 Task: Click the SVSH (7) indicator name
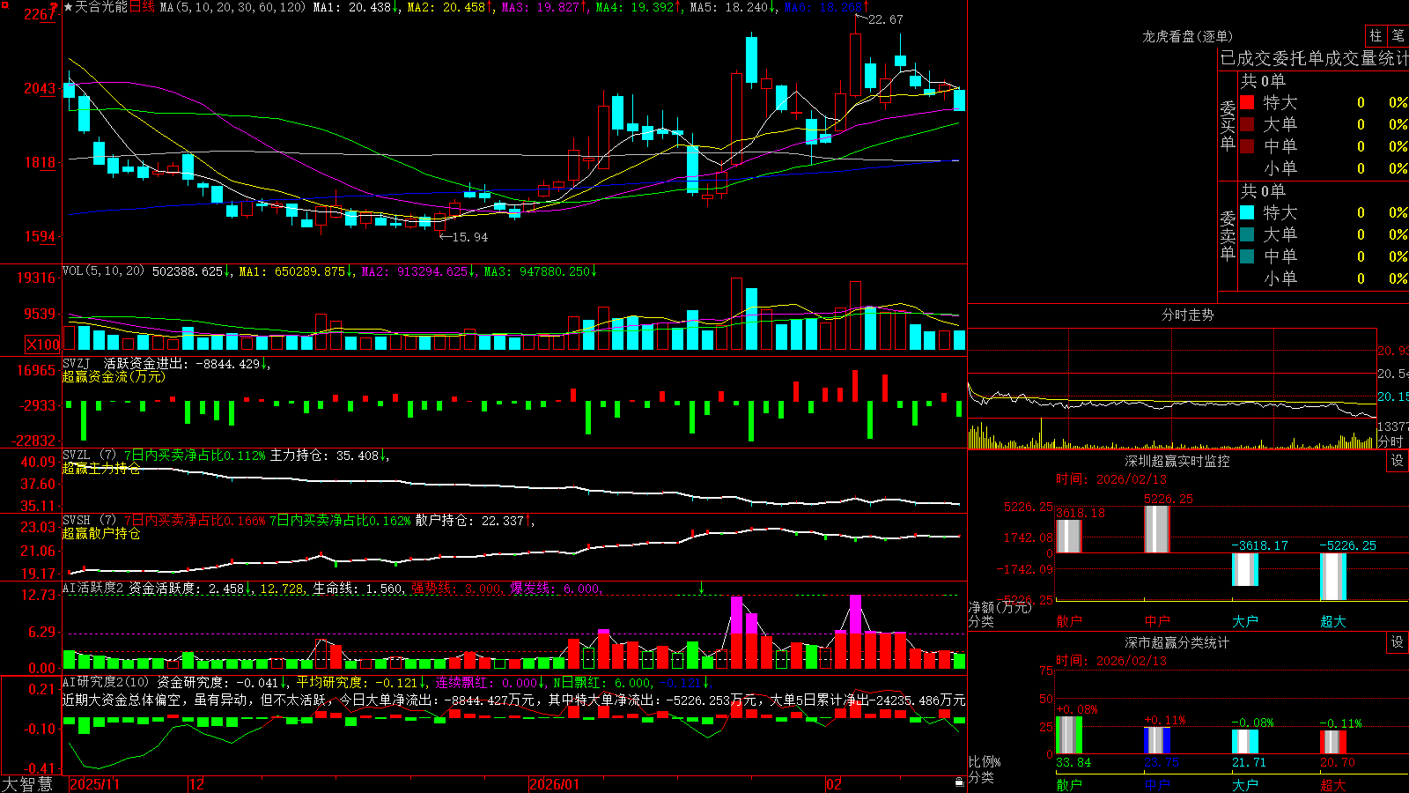pos(89,521)
